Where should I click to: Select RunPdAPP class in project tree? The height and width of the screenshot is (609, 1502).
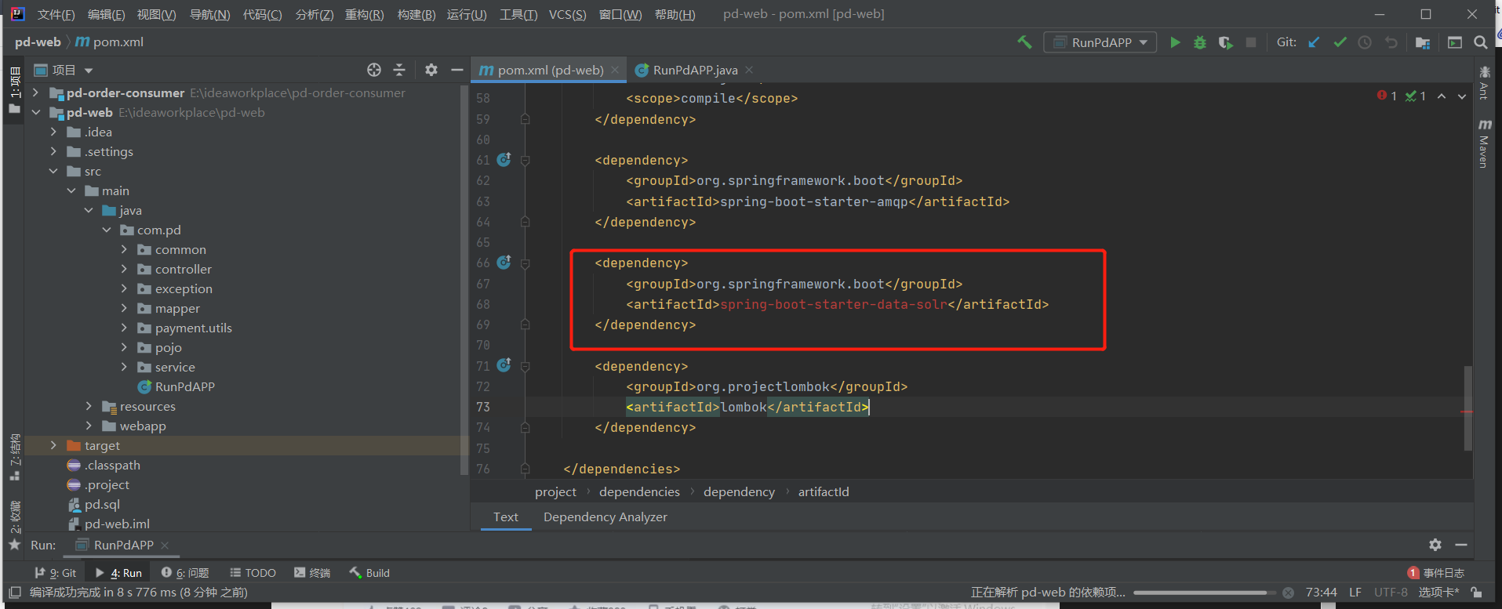[185, 386]
